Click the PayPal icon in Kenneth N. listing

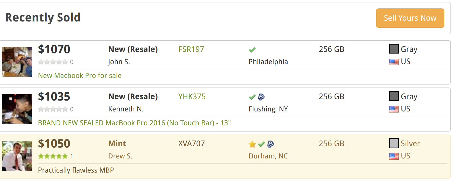pos(261,97)
